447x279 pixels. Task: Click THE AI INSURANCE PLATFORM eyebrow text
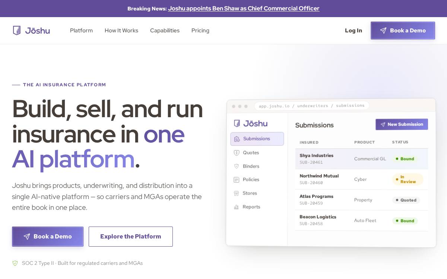click(x=64, y=85)
